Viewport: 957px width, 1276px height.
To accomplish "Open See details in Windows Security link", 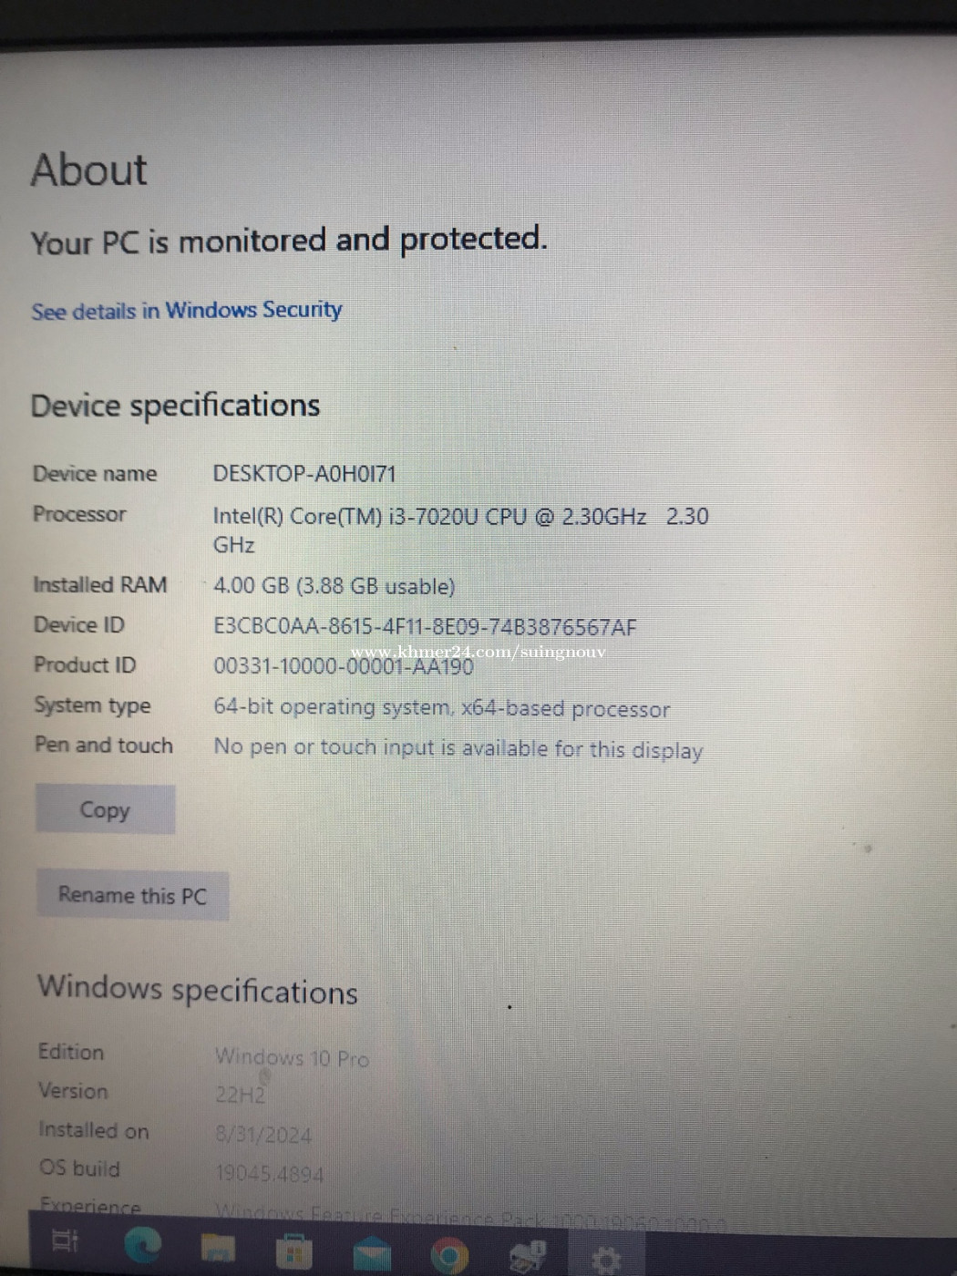I will coord(187,311).
